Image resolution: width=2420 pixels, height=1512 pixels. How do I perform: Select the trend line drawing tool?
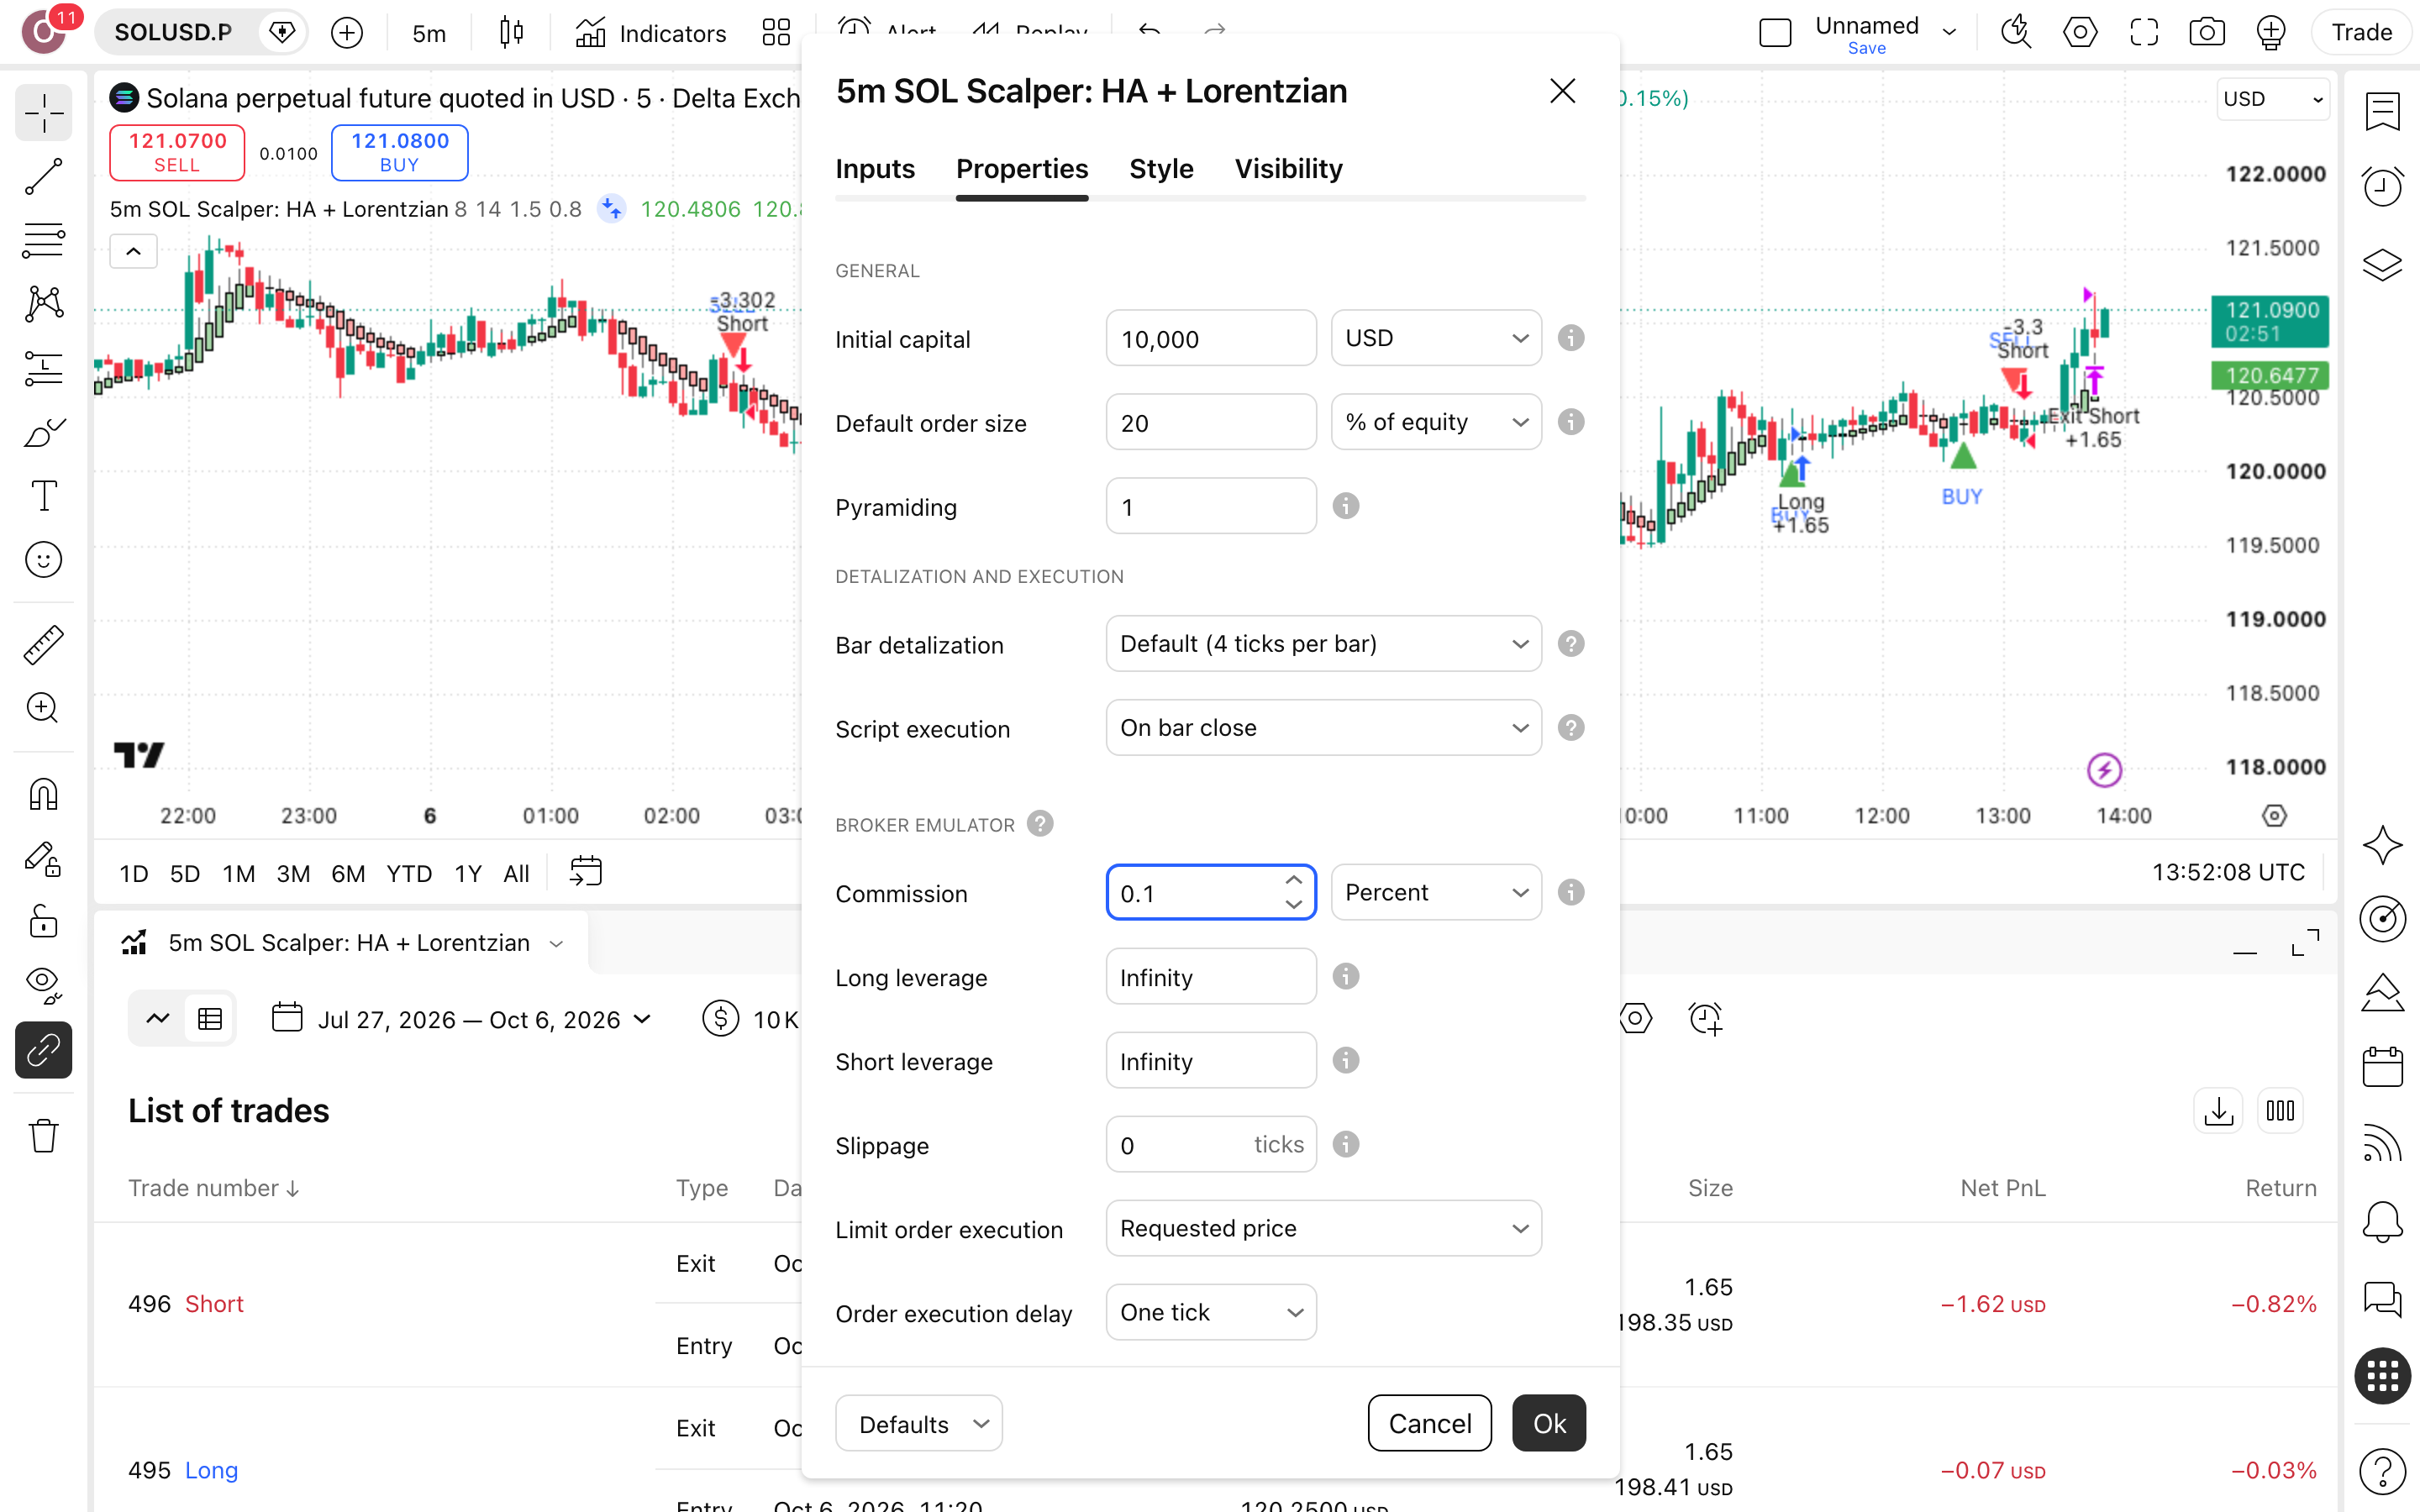tap(43, 176)
